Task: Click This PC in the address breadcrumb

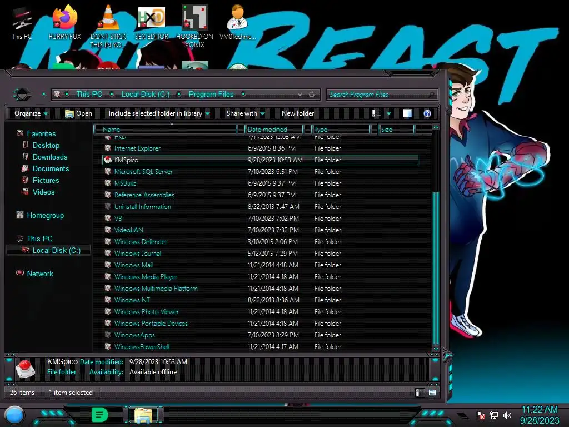Action: pos(89,95)
